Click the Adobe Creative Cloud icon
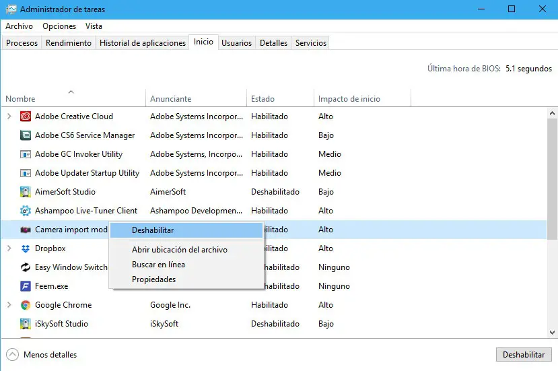Viewport: 558px width, 371px height. point(26,116)
